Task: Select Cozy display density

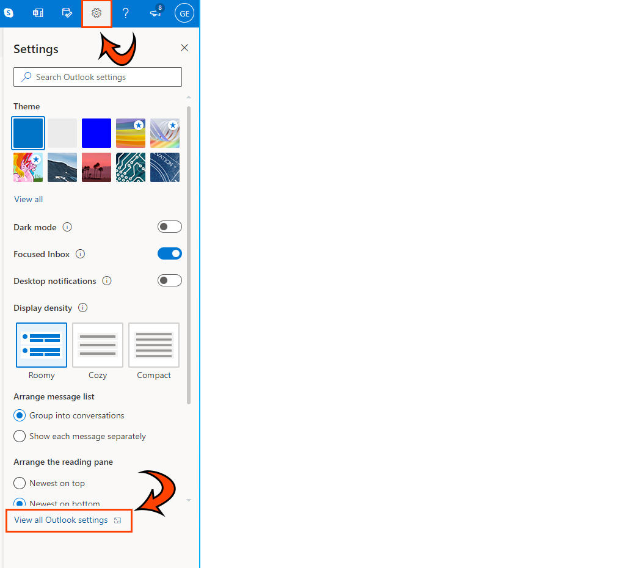Action: tap(98, 345)
